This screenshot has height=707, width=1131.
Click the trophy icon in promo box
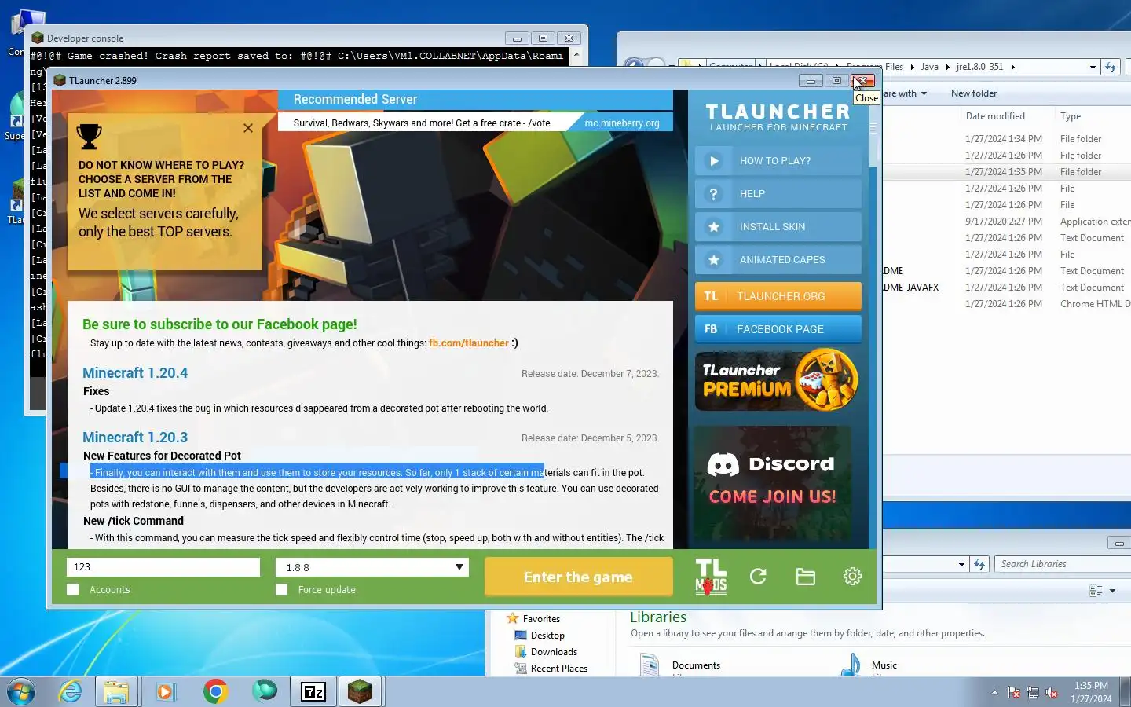click(89, 137)
